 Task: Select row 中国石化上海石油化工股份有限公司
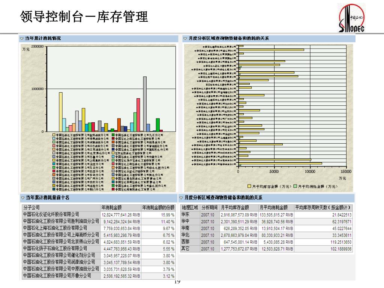[x=99, y=228]
